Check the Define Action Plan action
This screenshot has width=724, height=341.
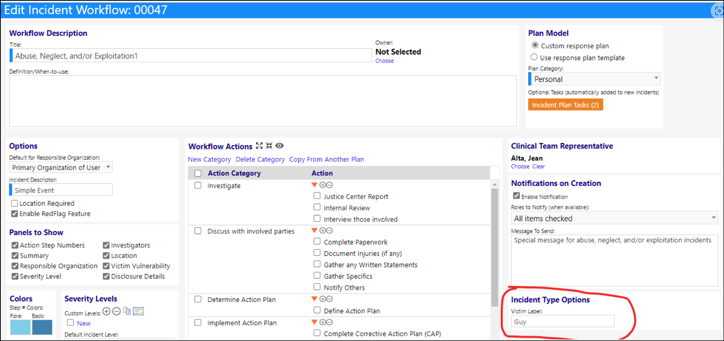click(317, 310)
